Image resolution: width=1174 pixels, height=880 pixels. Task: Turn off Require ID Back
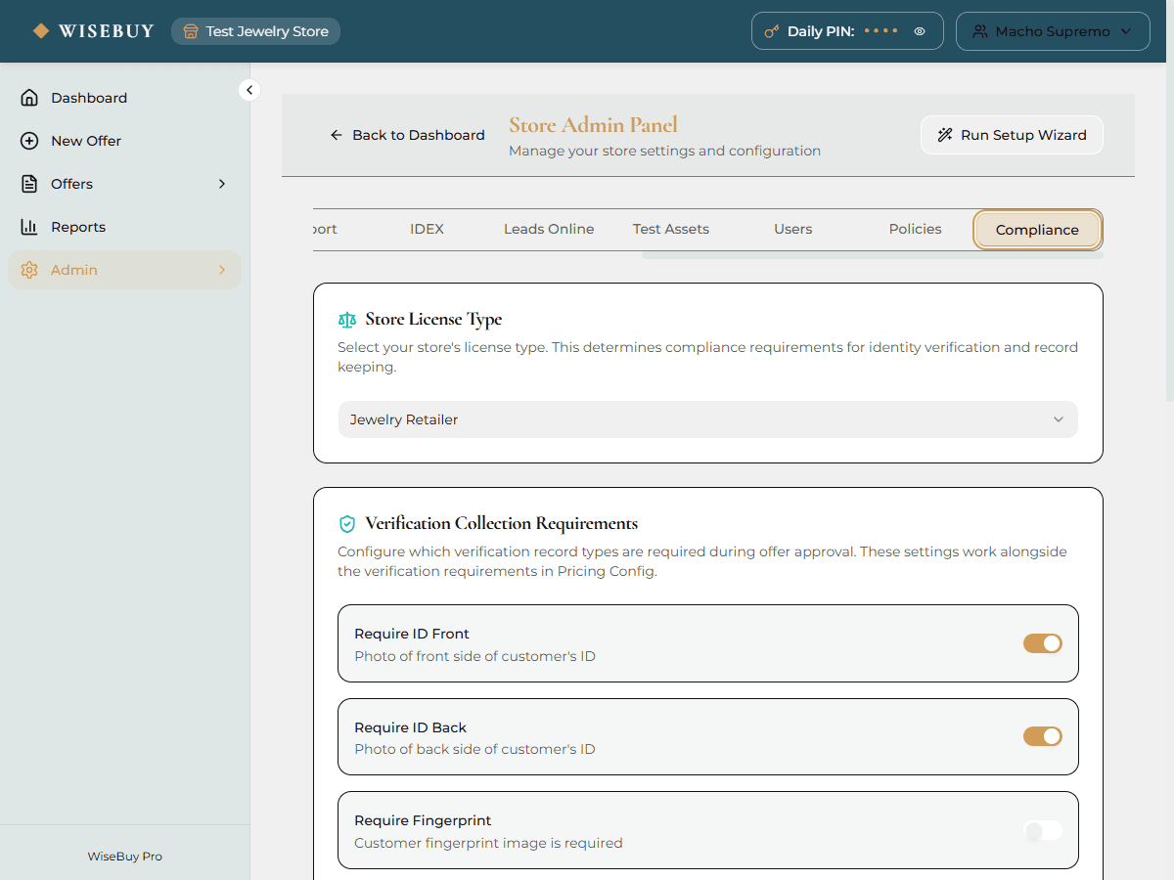(1042, 736)
